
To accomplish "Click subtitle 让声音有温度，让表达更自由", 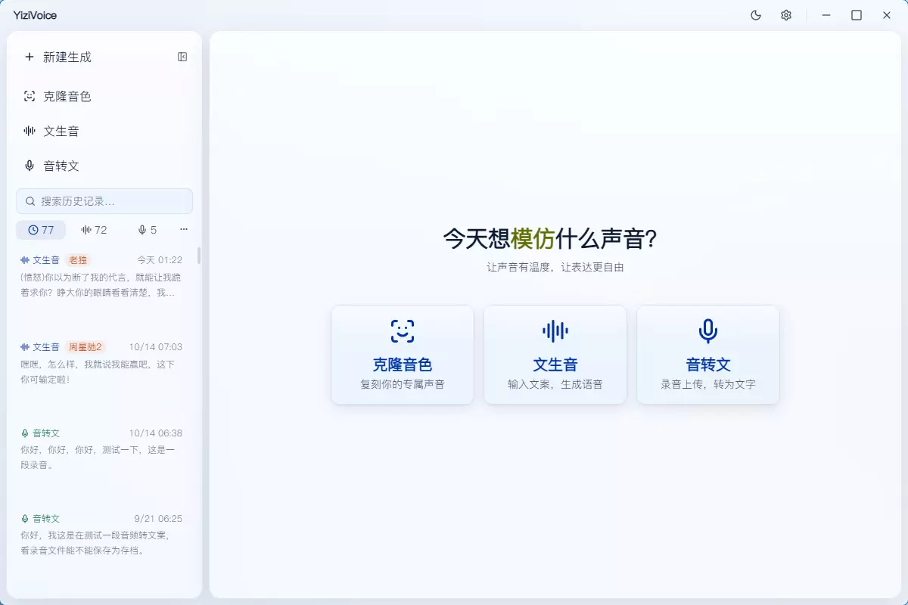I will pyautogui.click(x=555, y=268).
